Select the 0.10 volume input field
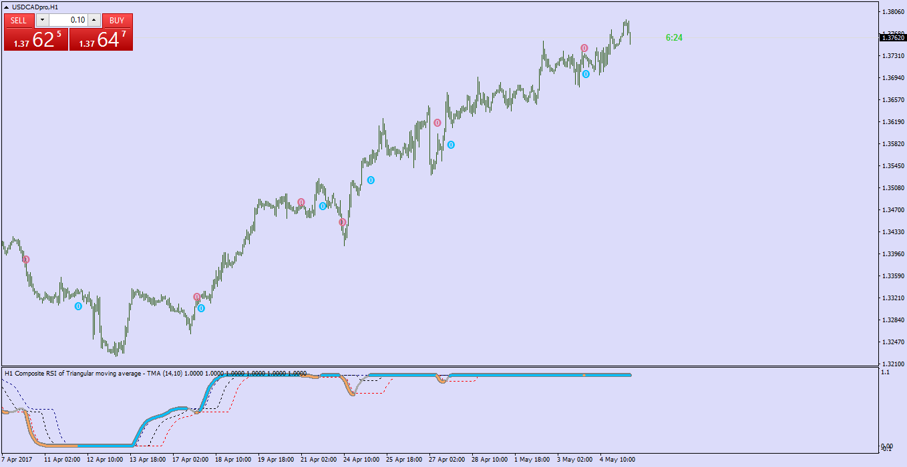Image resolution: width=907 pixels, height=467 pixels. [68, 20]
